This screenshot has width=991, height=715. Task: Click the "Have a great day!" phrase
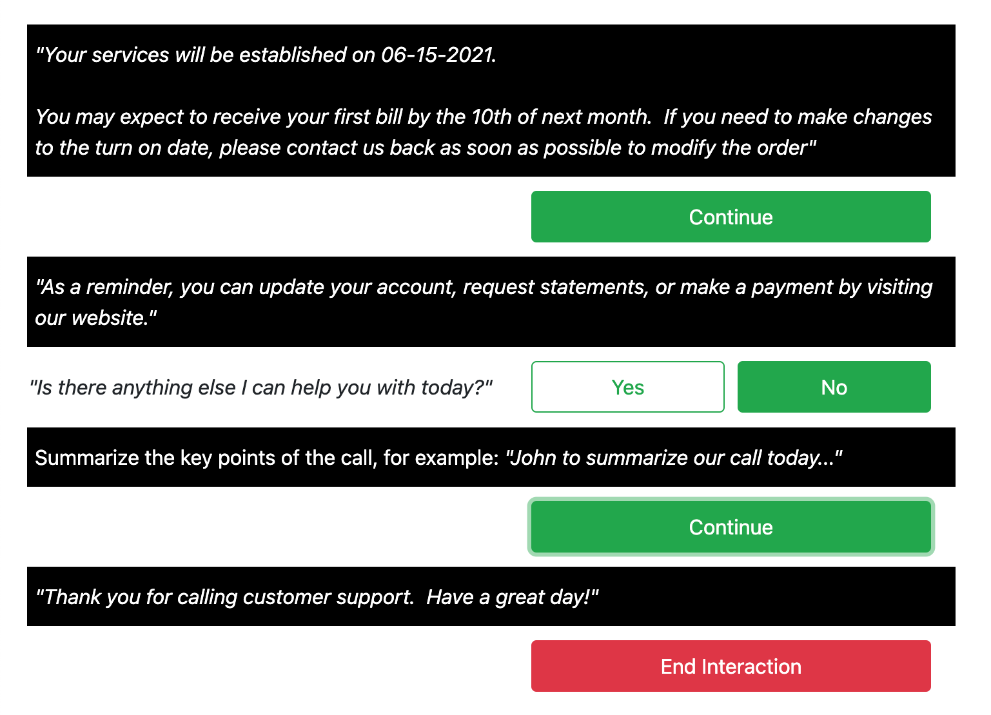[x=512, y=597]
